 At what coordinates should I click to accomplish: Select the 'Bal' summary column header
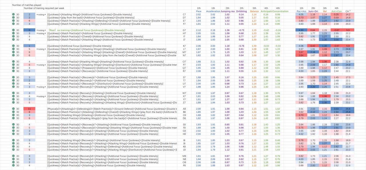pos(325,11)
